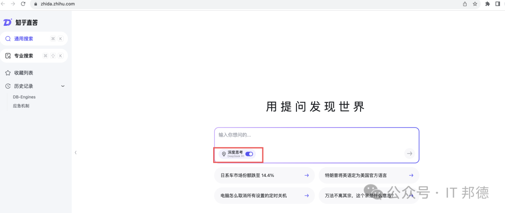This screenshot has height=213, width=505.
Task: Reload the page with refresh icon
Action: point(23,4)
